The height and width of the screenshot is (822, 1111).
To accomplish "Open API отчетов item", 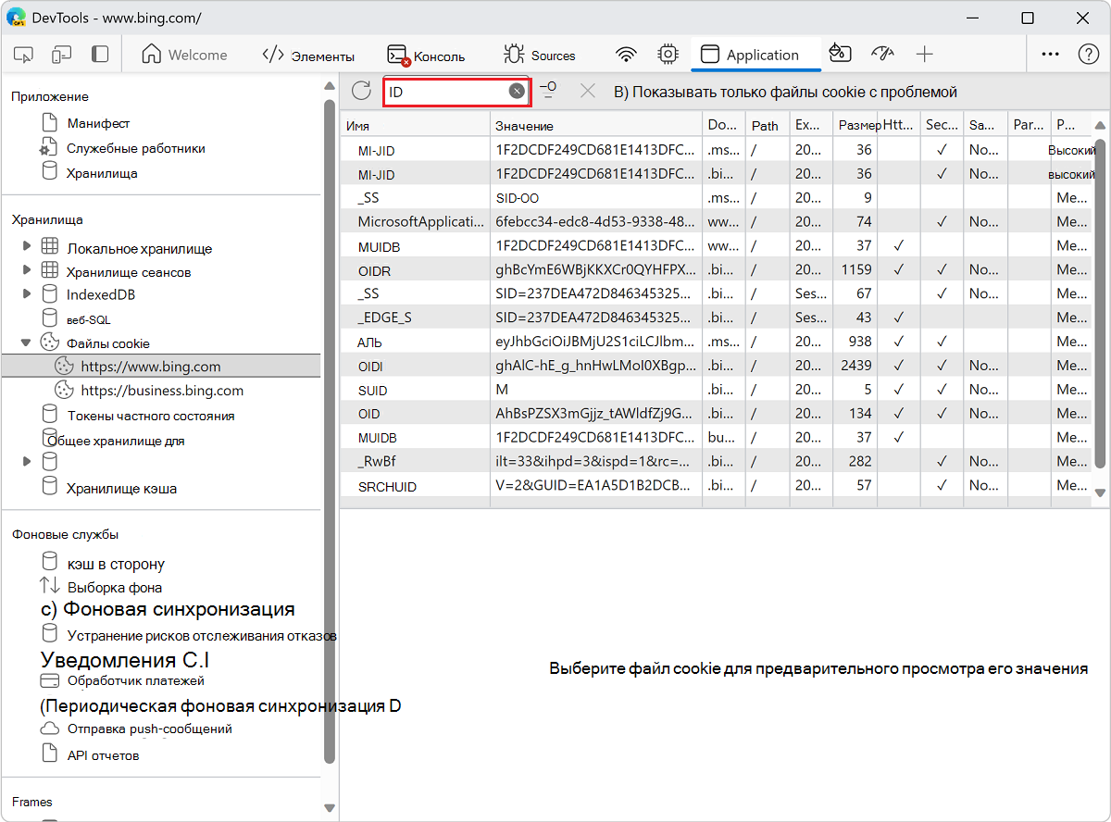I will click(103, 755).
